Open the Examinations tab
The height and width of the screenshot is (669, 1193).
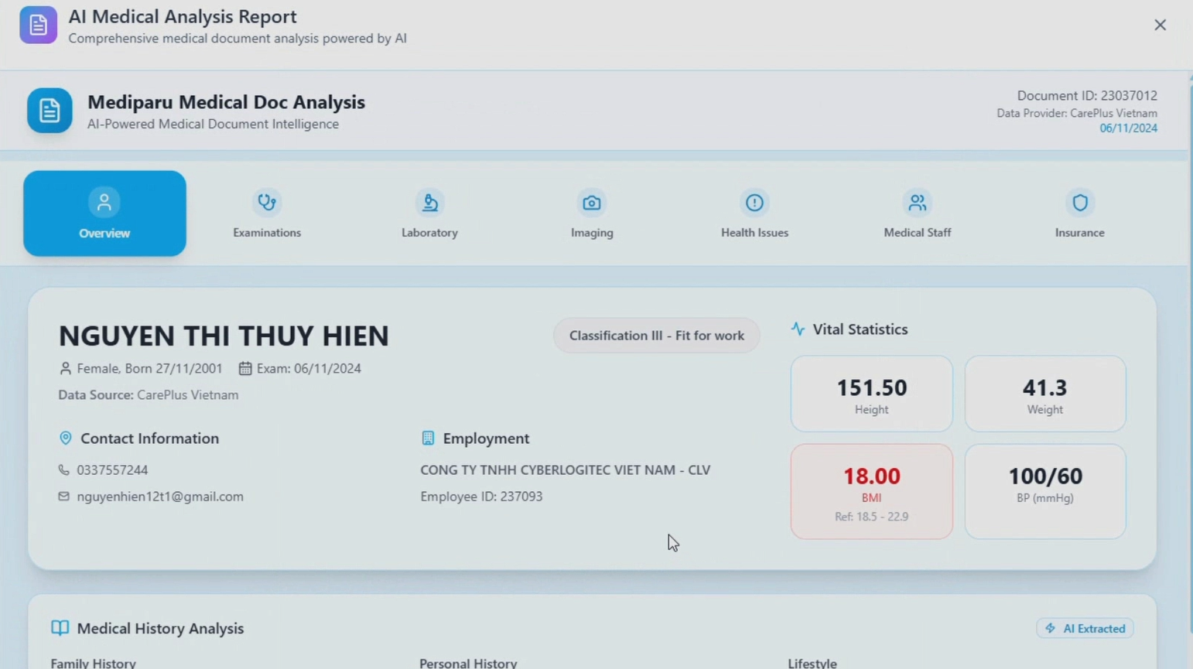click(267, 214)
